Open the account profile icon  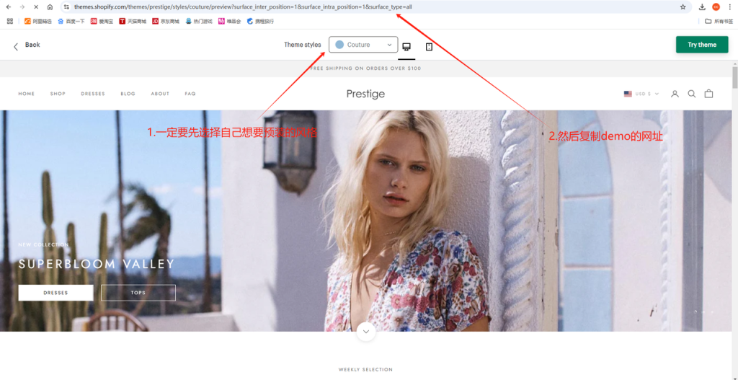pos(675,94)
